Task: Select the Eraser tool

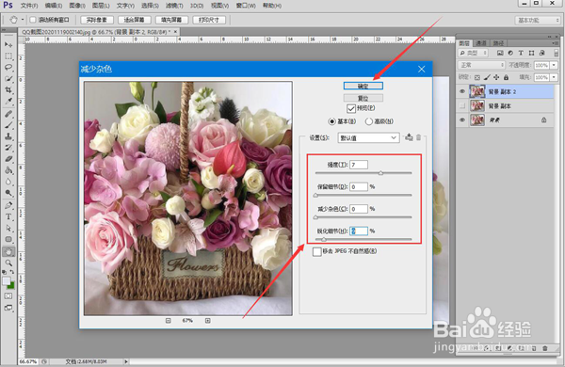Action: [x=8, y=159]
